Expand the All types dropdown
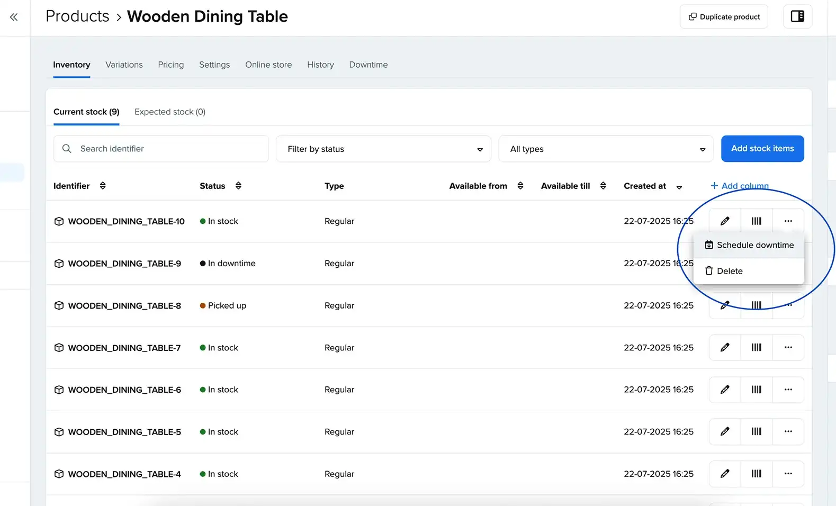This screenshot has width=836, height=506. click(606, 149)
